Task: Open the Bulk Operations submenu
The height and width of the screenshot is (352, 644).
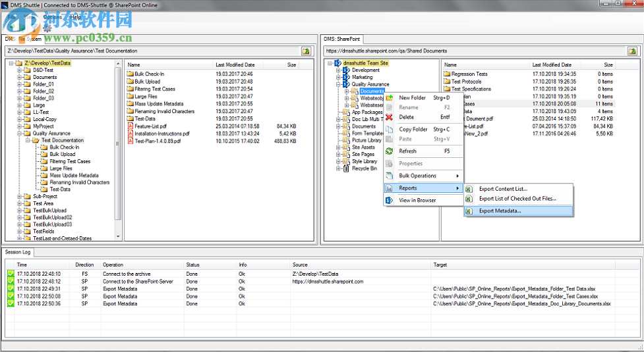Action: tap(423, 176)
